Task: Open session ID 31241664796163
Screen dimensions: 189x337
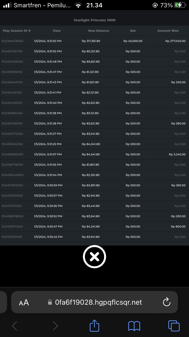Action: (x=12, y=41)
